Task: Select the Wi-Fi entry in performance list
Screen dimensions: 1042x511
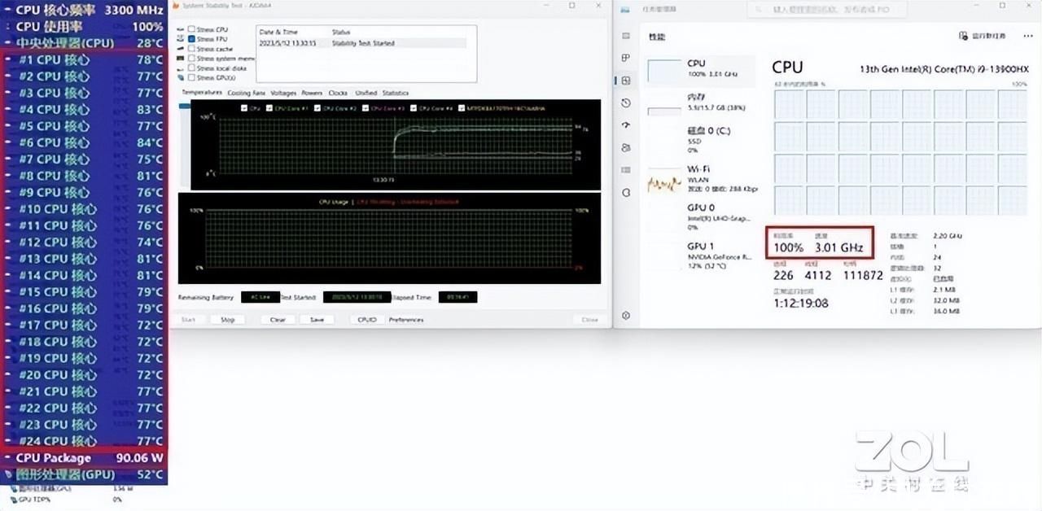Action: click(700, 179)
